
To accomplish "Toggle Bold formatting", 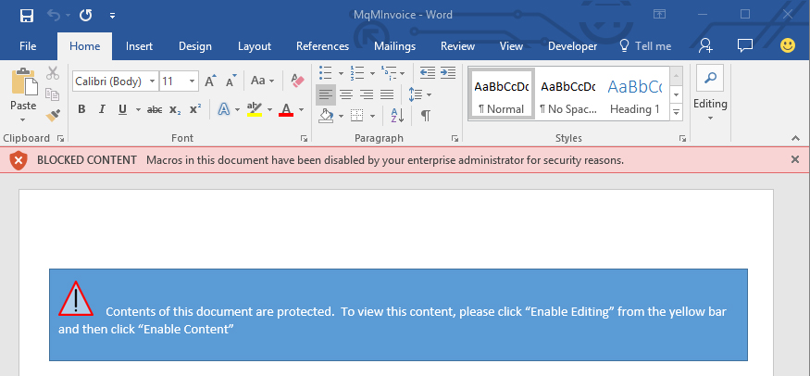I will pos(81,109).
